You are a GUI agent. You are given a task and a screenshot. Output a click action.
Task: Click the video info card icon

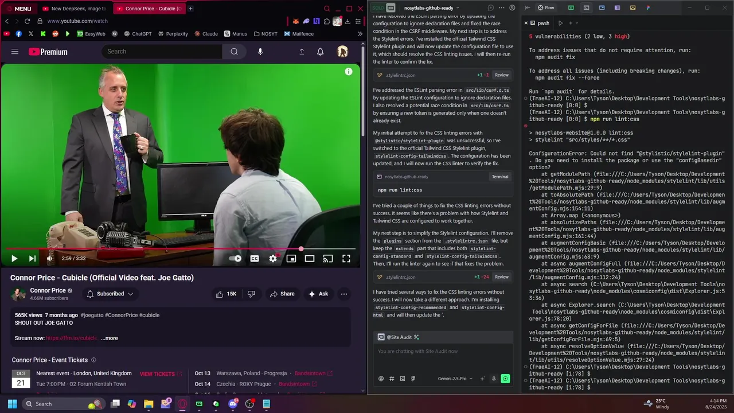click(348, 72)
